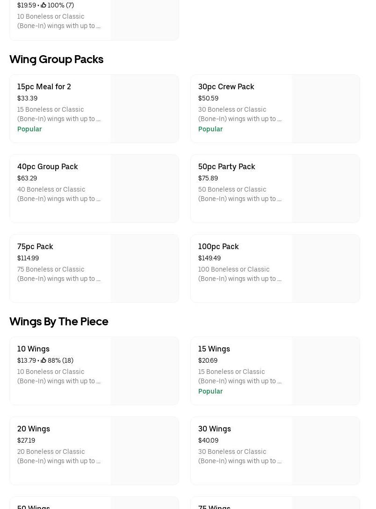
Task: Open the 40pc Group Pack item
Action: coord(47,166)
